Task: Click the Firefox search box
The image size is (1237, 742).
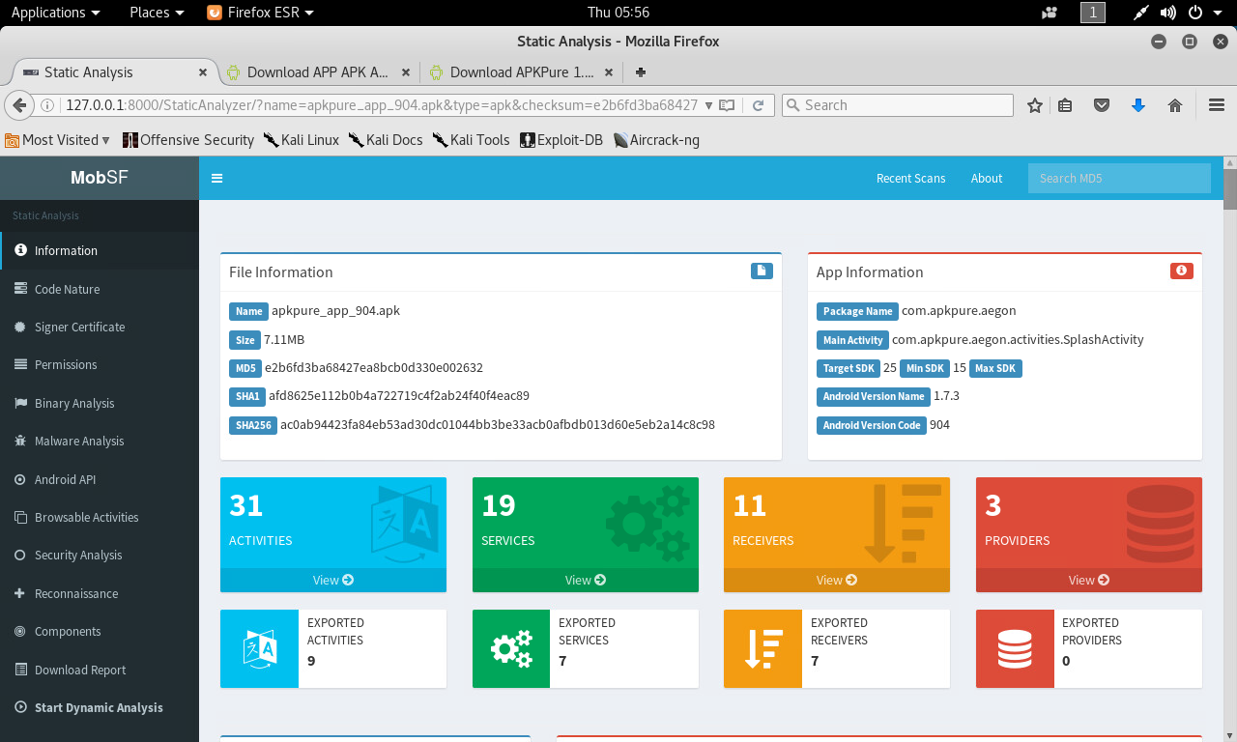Action: (897, 105)
